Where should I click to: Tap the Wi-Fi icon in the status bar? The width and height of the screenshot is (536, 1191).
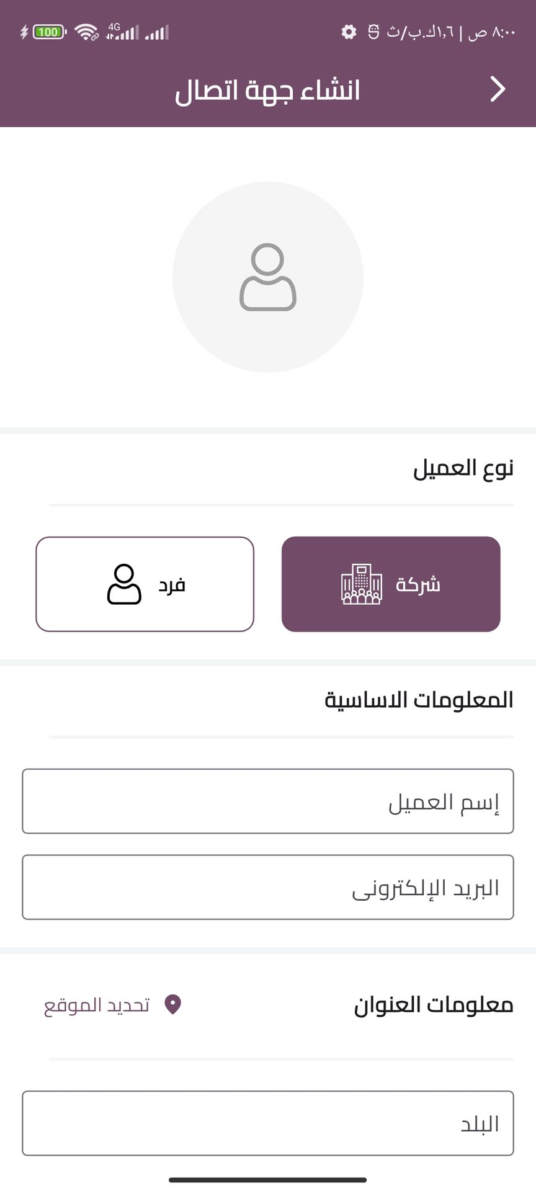coord(86,32)
